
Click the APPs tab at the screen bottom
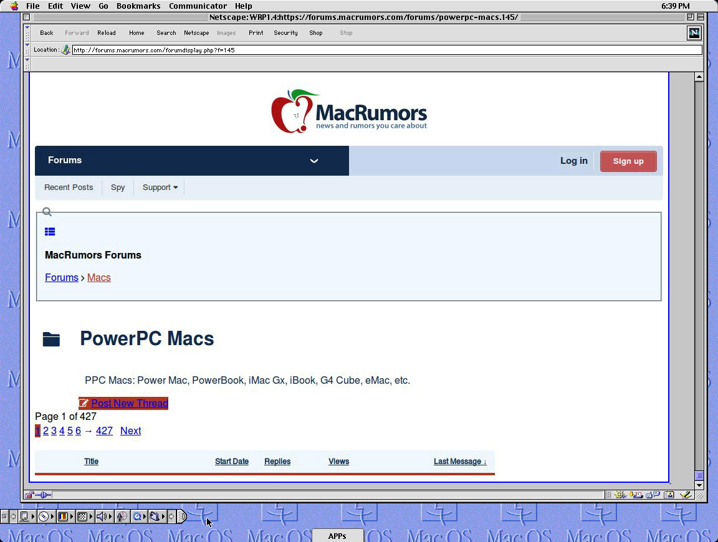(x=337, y=536)
